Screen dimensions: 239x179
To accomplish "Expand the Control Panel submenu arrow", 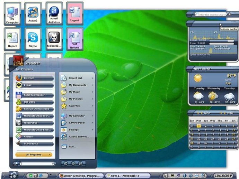I will tap(92, 123).
